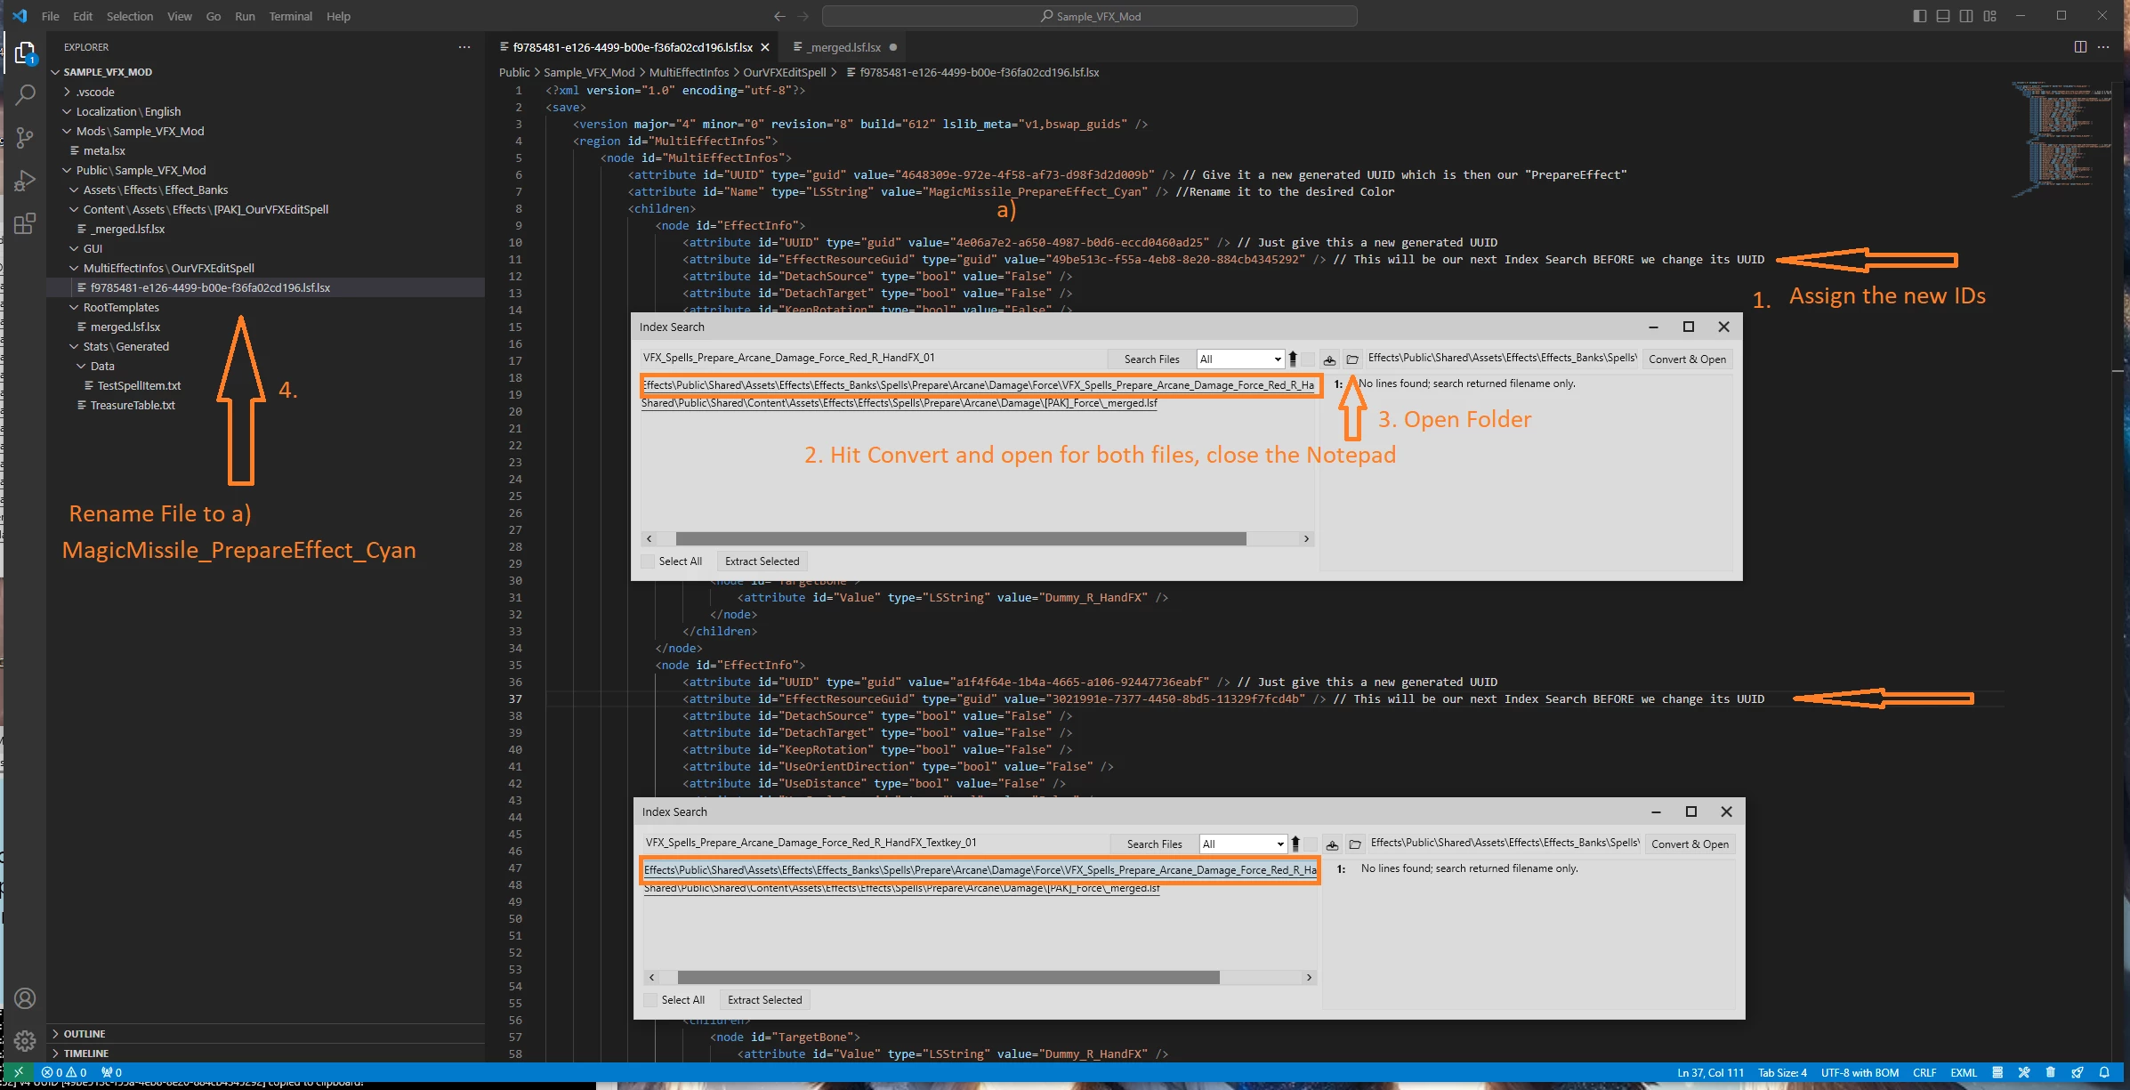
Task: Click extract icon in HandFX_01 Index Search window
Action: pos(1329,359)
